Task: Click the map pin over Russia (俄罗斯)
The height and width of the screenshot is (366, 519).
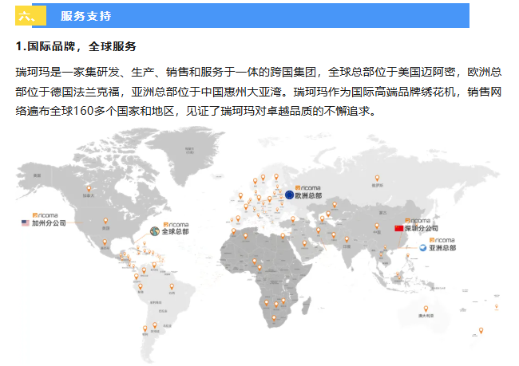Action: (376, 179)
